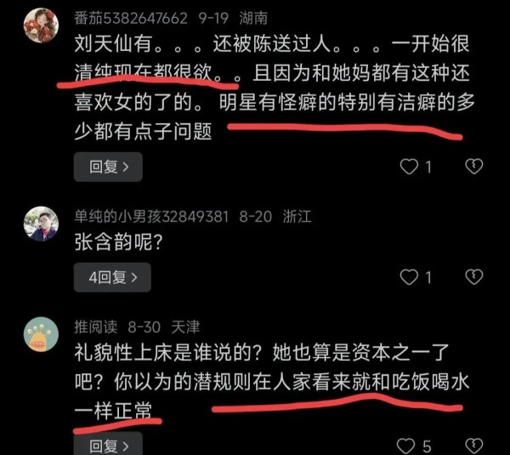
Task: Expand the 4回复 replies thread
Action: 112,277
